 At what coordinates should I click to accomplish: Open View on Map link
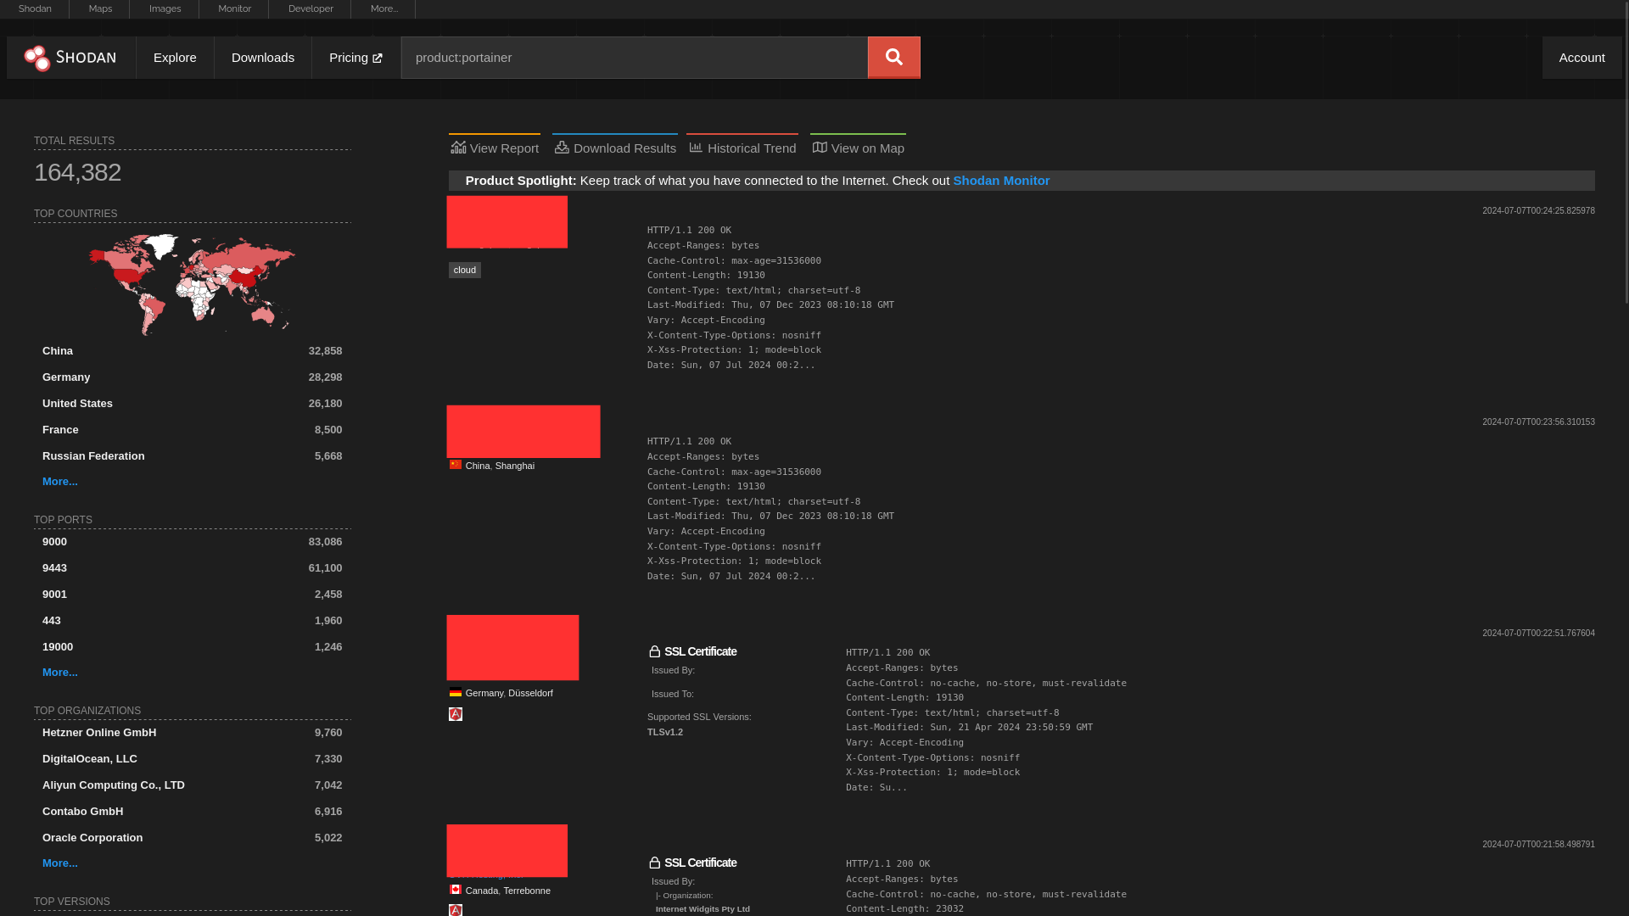858,148
